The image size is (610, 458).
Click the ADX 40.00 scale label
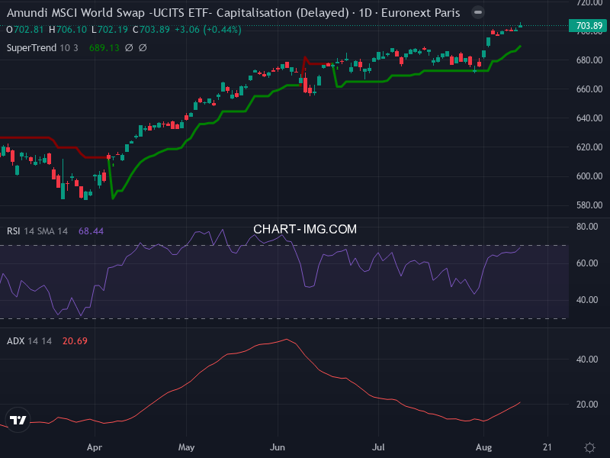point(587,359)
